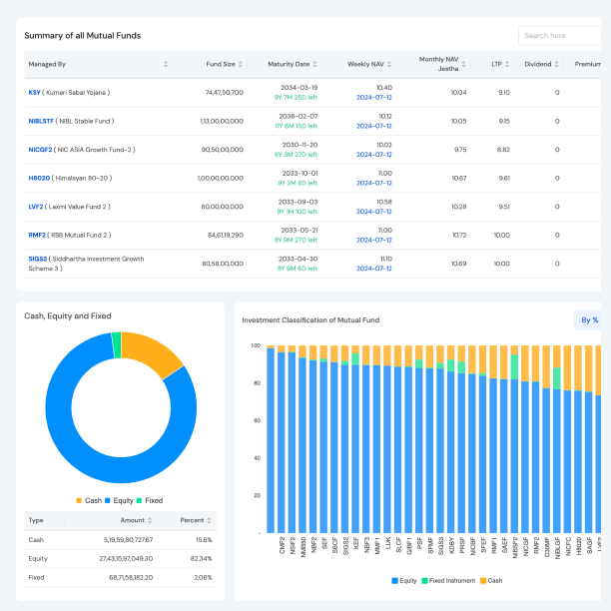Image resolution: width=611 pixels, height=611 pixels.
Task: Open the SIGS3 fund link
Action: pos(37,260)
